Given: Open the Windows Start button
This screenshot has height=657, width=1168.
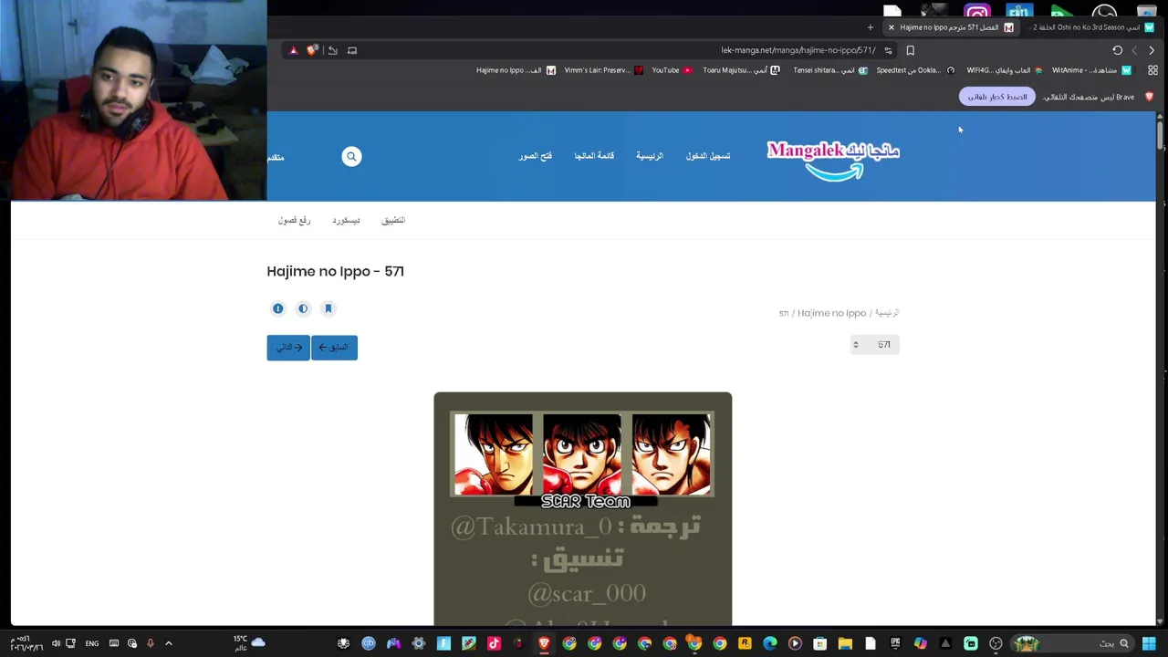Looking at the screenshot, I should 1149,643.
